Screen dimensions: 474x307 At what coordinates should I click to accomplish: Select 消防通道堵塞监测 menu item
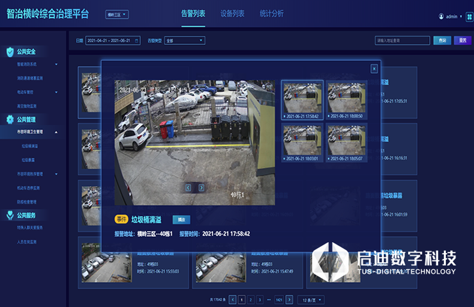[x=30, y=78]
